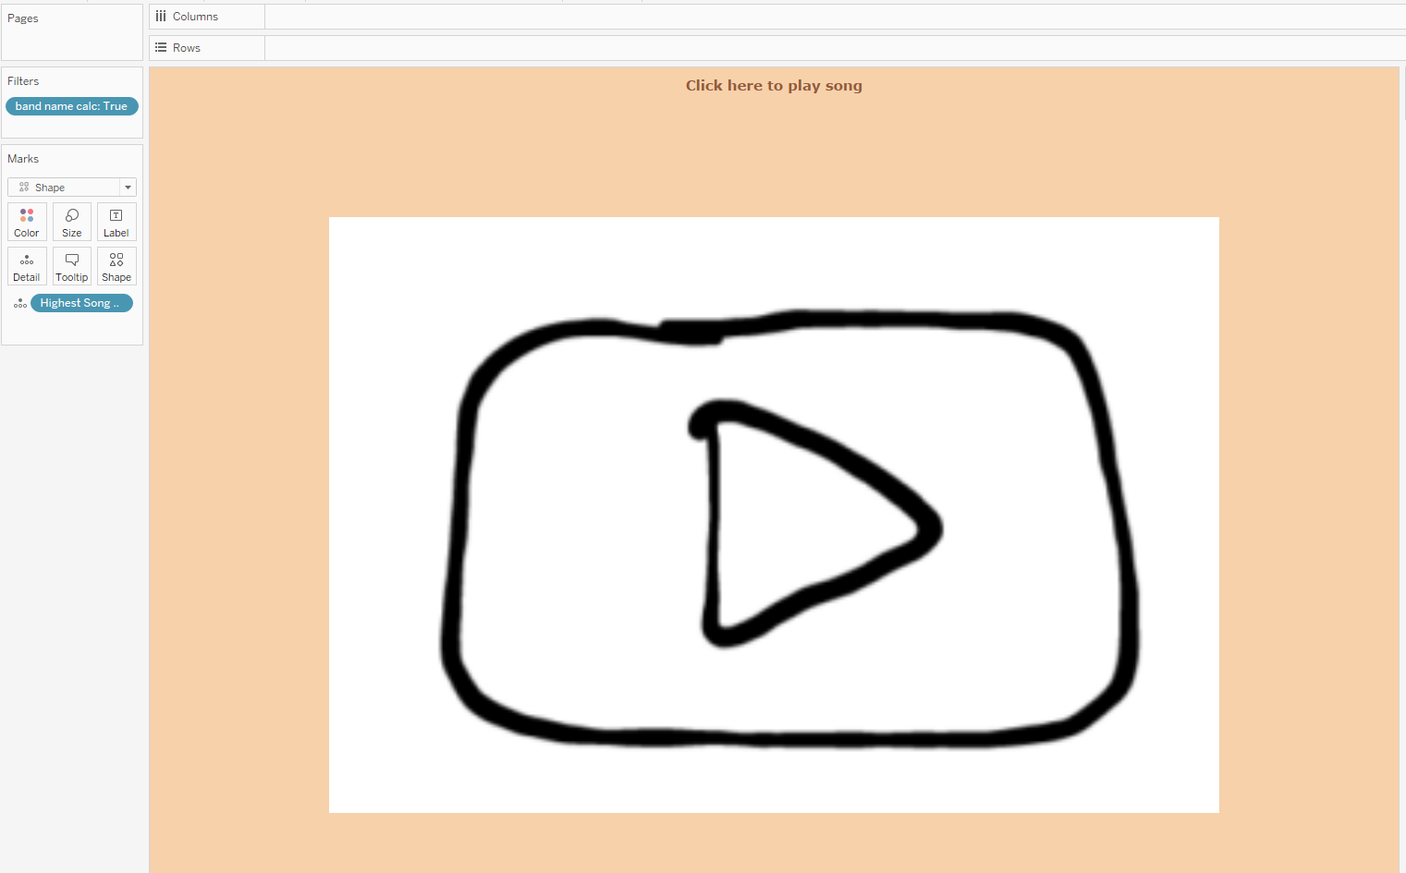
Task: Select the 'band name calc: True' filter pill
Action: [x=72, y=106]
